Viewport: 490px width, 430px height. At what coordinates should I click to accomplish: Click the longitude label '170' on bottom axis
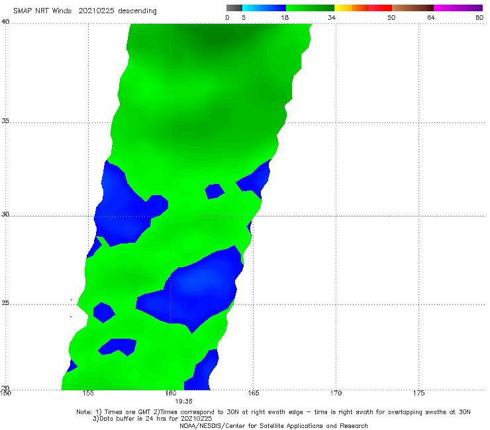[336, 393]
